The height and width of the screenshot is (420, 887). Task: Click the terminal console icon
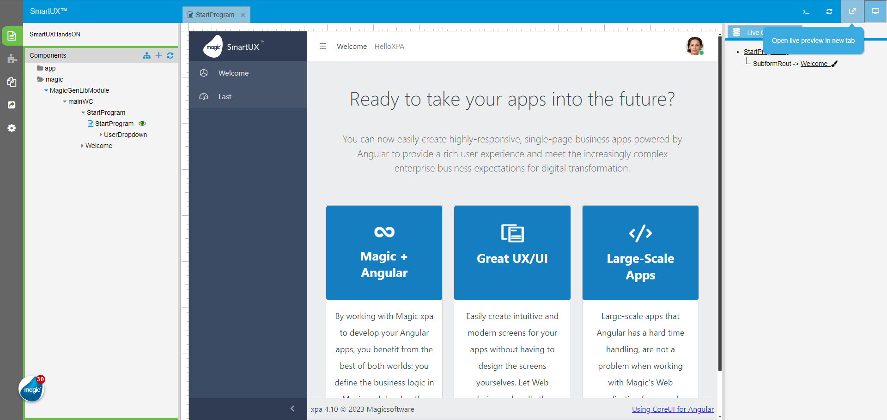pyautogui.click(x=806, y=12)
